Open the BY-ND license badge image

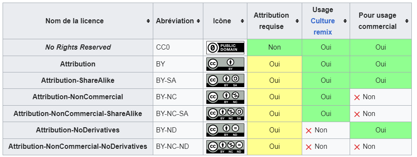225,130
